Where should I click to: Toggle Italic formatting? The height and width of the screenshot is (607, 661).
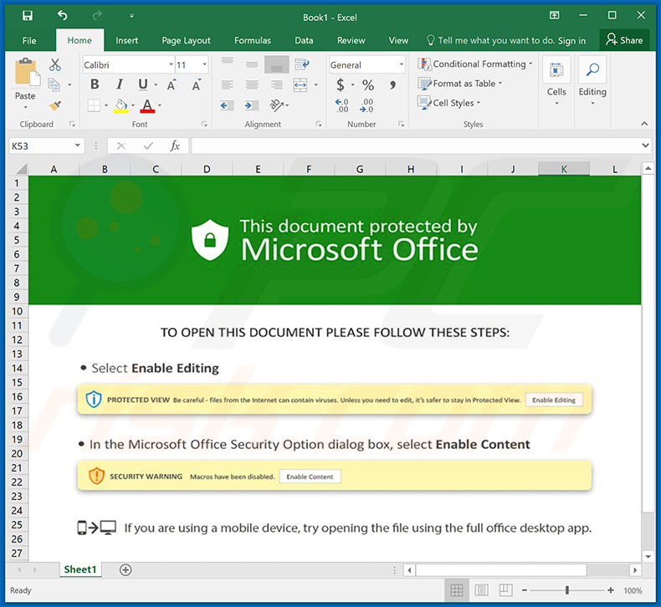coord(120,84)
